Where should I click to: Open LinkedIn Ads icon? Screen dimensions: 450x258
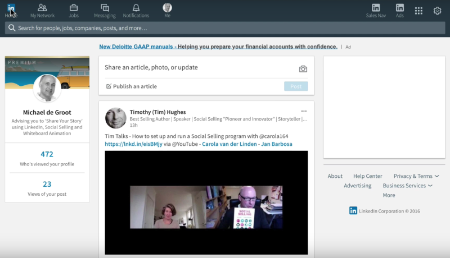tap(400, 7)
